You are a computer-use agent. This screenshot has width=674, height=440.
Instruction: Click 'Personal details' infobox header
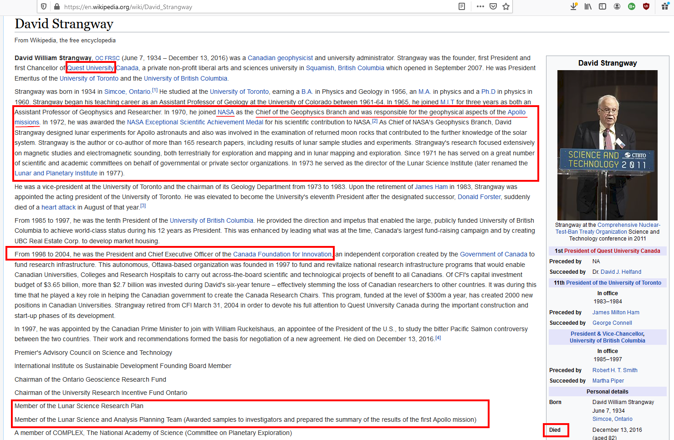click(608, 392)
